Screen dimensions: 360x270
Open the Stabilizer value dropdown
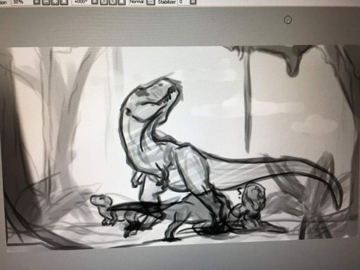193,2
